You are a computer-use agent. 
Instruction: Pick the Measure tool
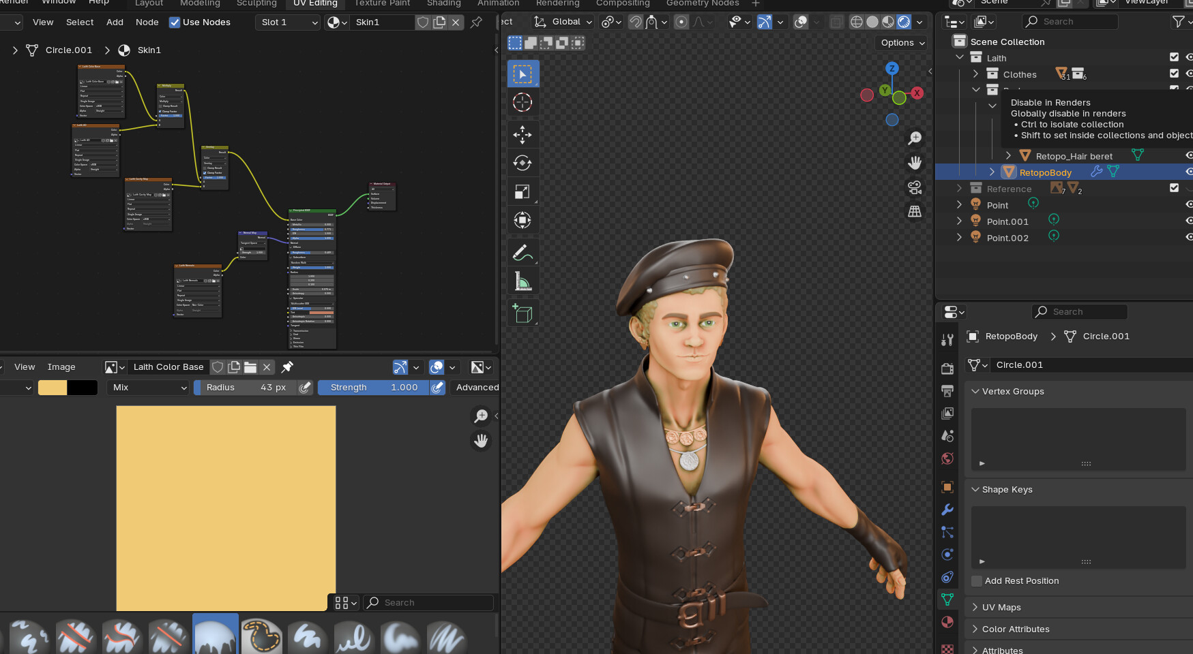tap(522, 280)
